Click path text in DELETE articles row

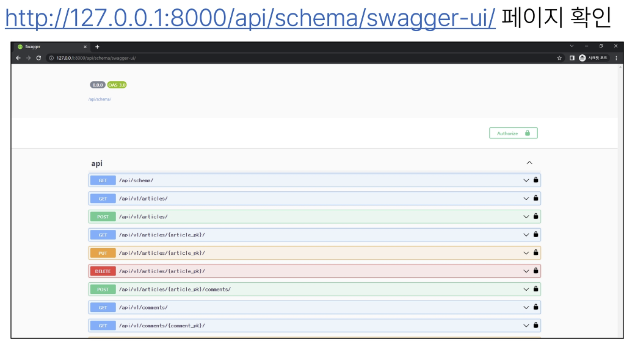[x=162, y=271]
